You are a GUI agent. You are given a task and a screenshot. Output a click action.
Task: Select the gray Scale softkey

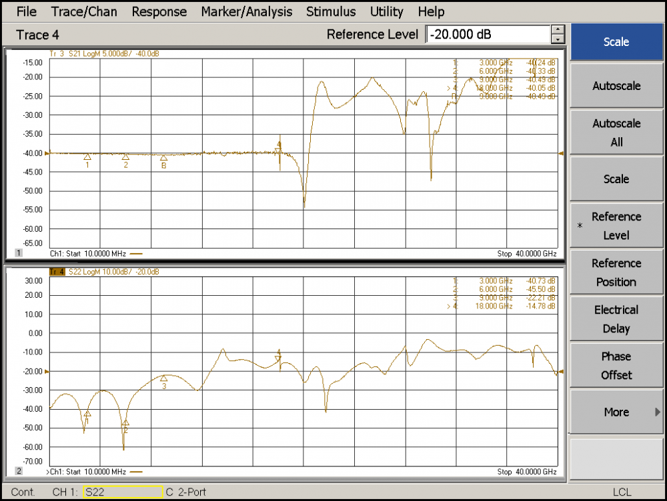[616, 179]
